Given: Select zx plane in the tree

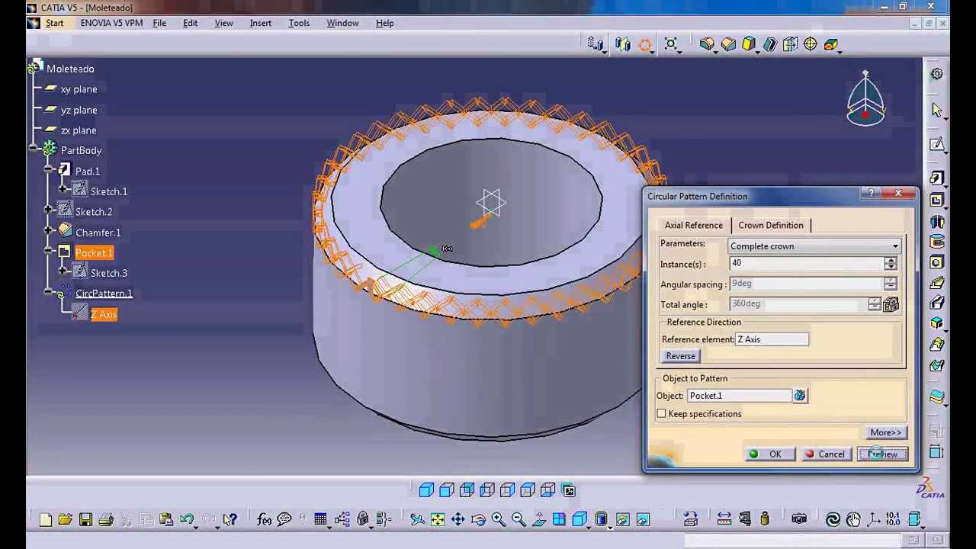Looking at the screenshot, I should 79,130.
